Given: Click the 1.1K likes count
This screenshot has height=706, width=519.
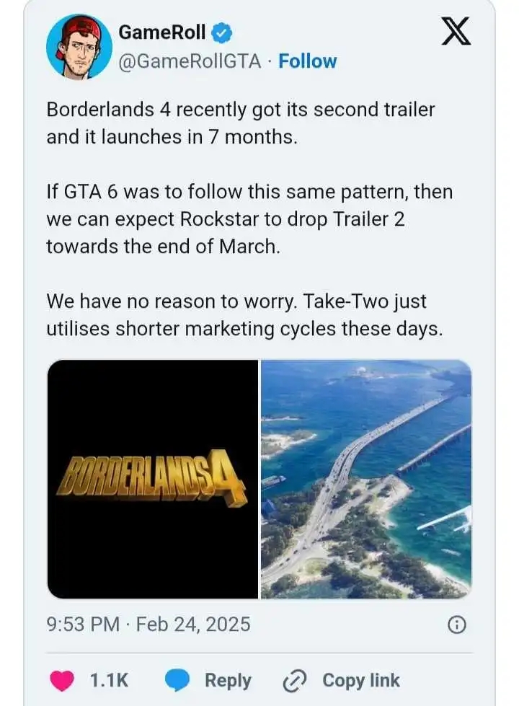Looking at the screenshot, I should 109,680.
